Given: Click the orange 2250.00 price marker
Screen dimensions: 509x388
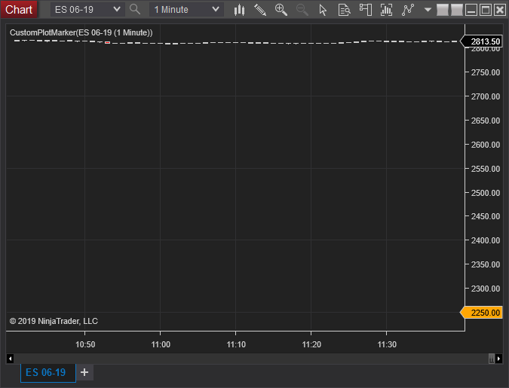Looking at the screenshot, I should [481, 313].
